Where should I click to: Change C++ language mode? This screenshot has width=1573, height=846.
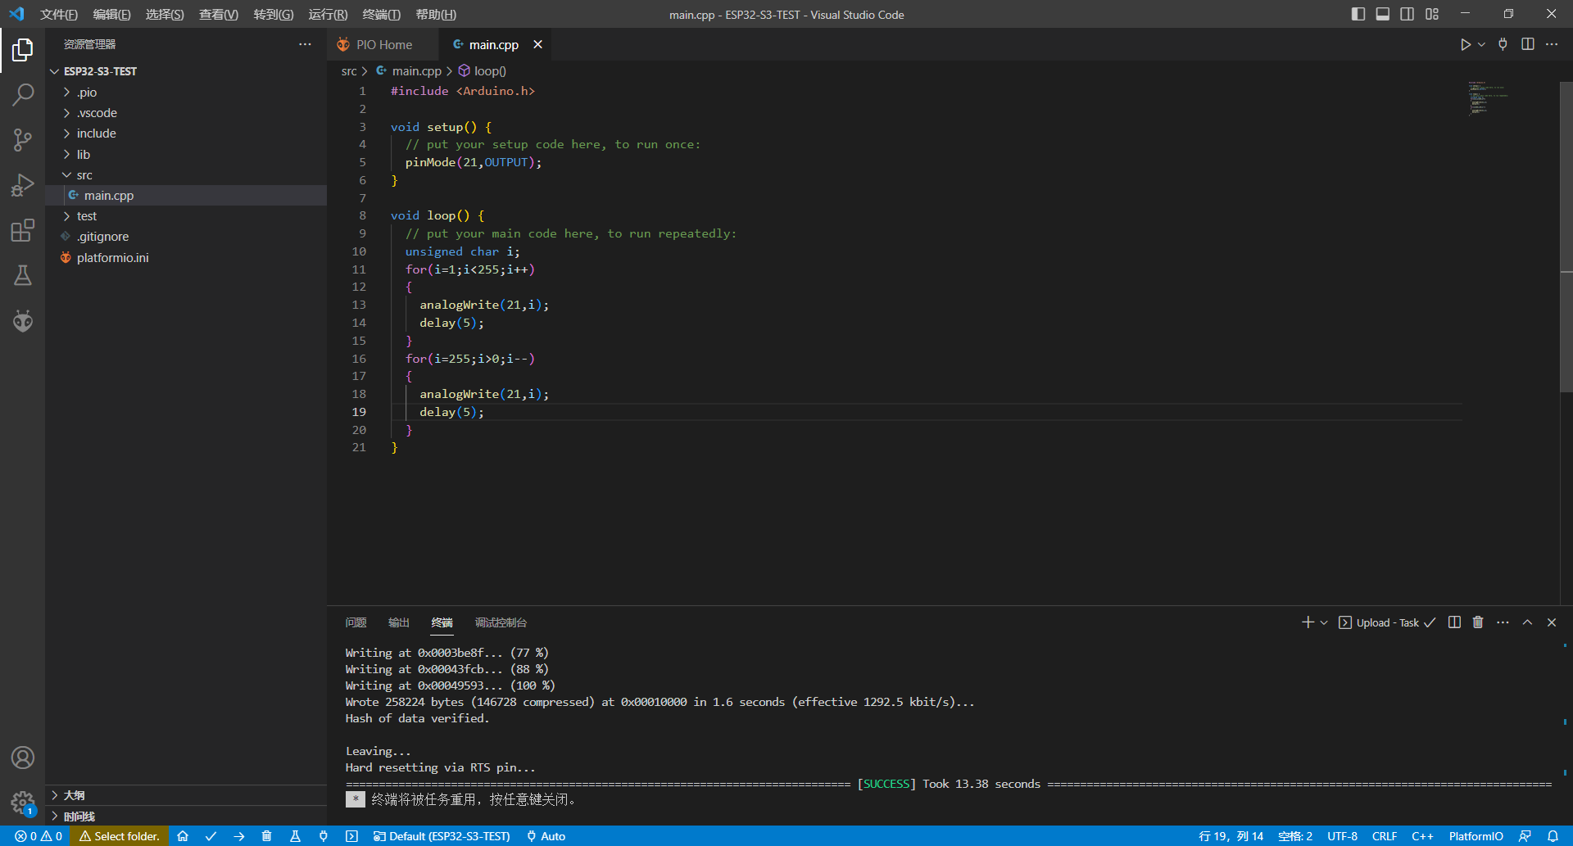tap(1422, 836)
